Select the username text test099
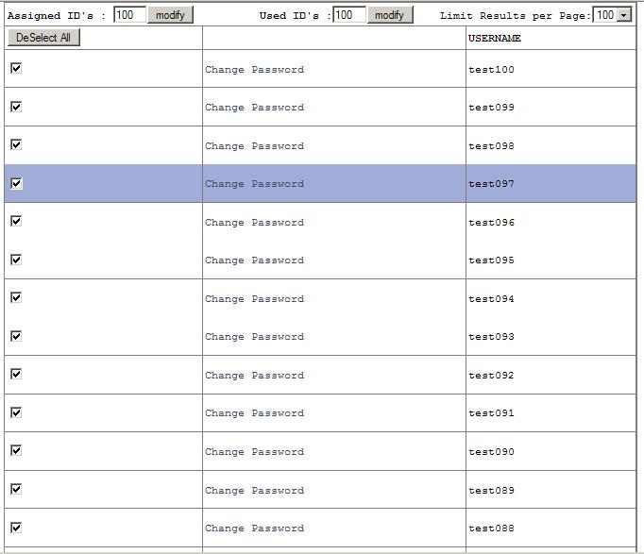The width and height of the screenshot is (644, 554). click(491, 107)
